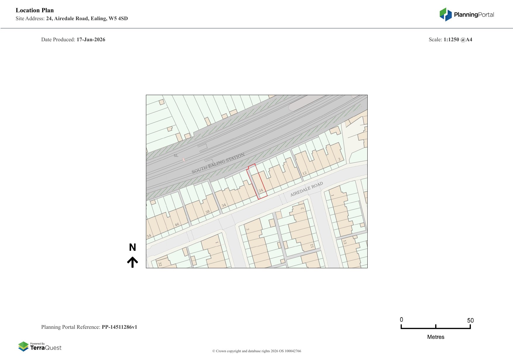
Task: Click the Airedale Road street label
Action: (307, 189)
